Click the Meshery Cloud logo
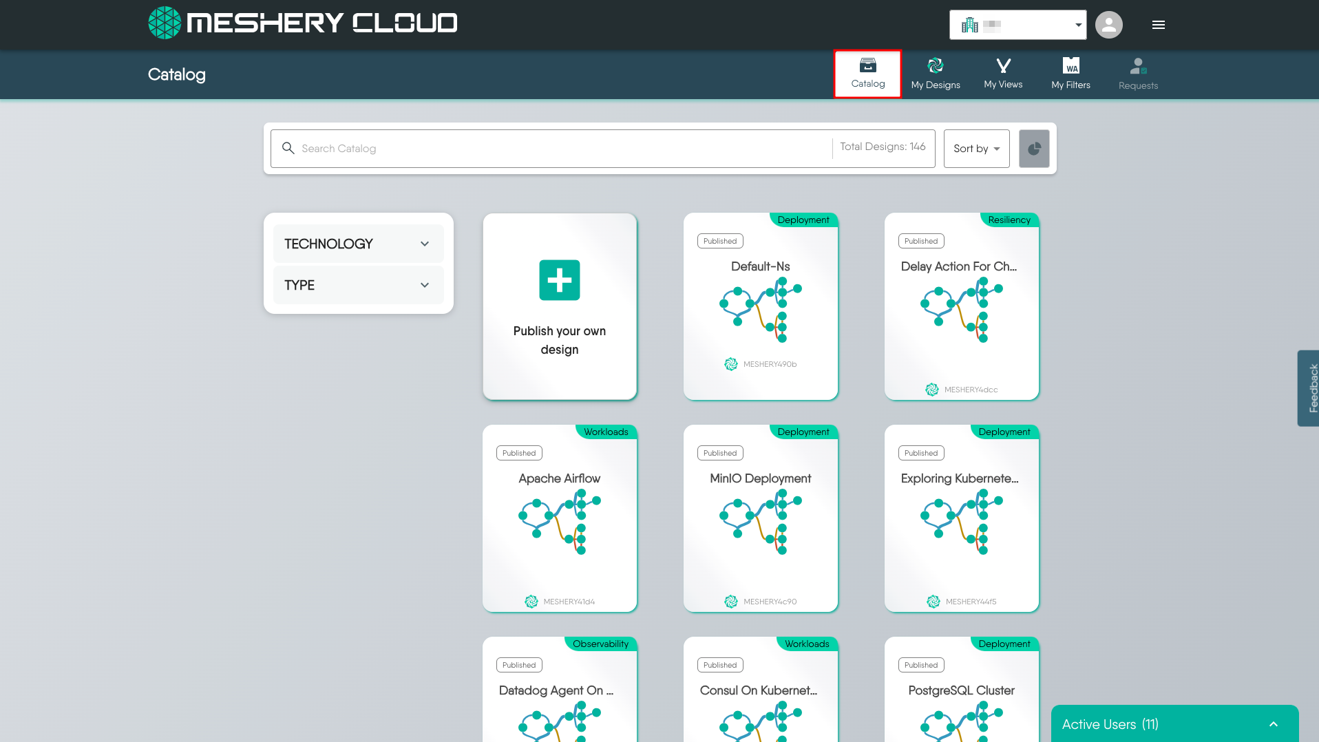1319x742 pixels. pyautogui.click(x=302, y=23)
